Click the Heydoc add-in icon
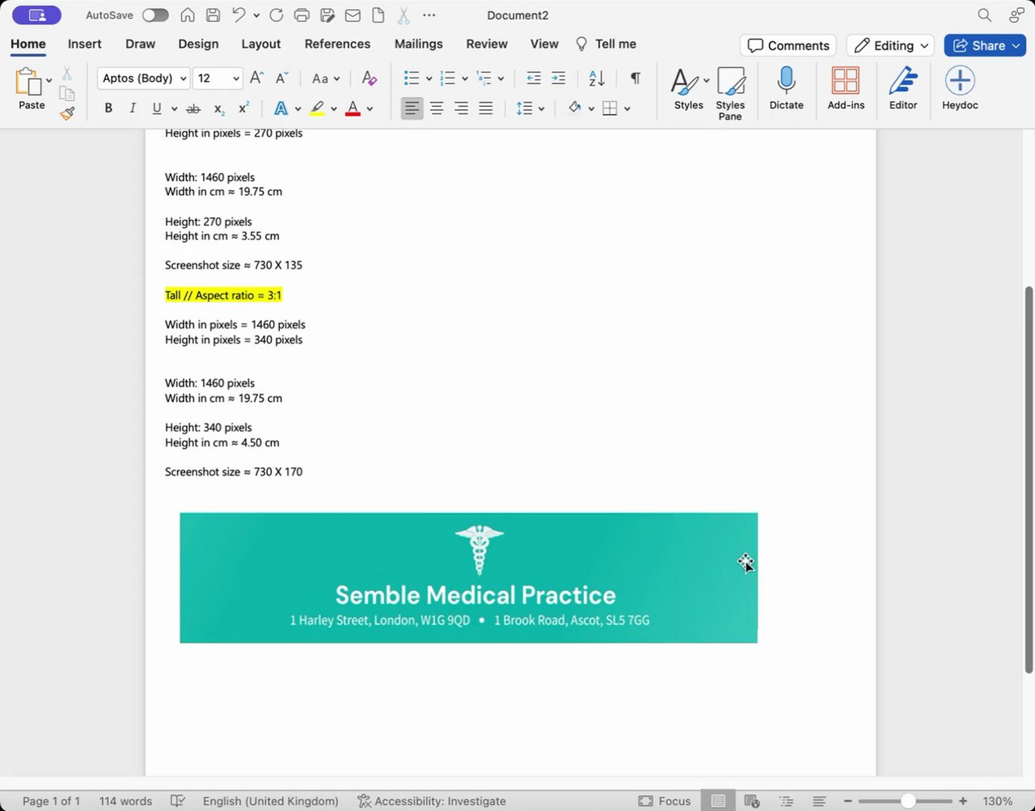 coord(960,88)
